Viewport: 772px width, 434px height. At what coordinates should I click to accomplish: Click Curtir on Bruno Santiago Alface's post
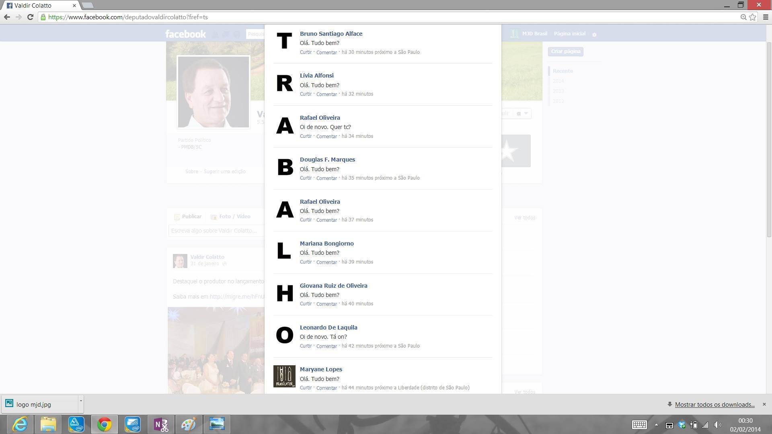point(306,52)
